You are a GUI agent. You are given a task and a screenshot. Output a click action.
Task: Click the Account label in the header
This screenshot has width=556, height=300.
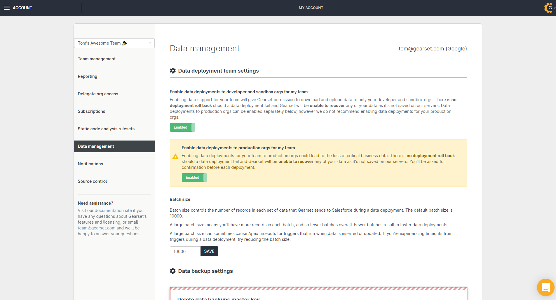point(22,8)
